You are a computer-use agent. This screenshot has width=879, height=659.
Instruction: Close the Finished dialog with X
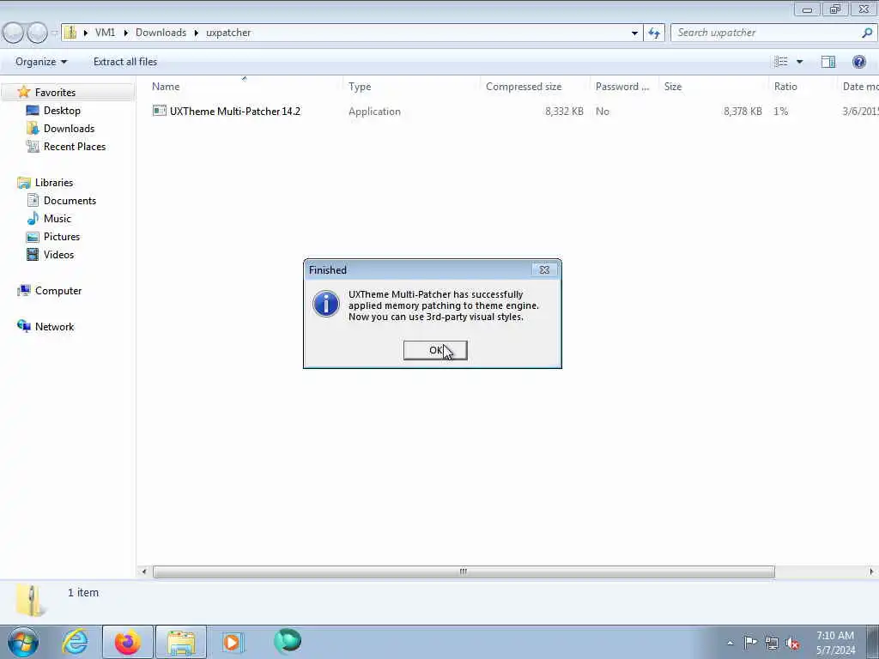543,269
